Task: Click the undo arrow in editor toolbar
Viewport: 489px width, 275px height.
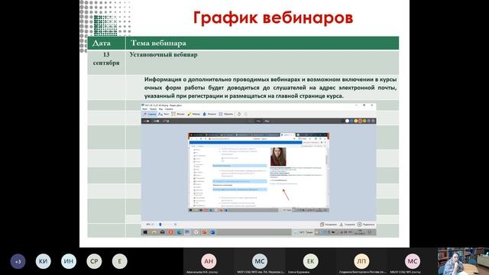Action: pyautogui.click(x=239, y=114)
